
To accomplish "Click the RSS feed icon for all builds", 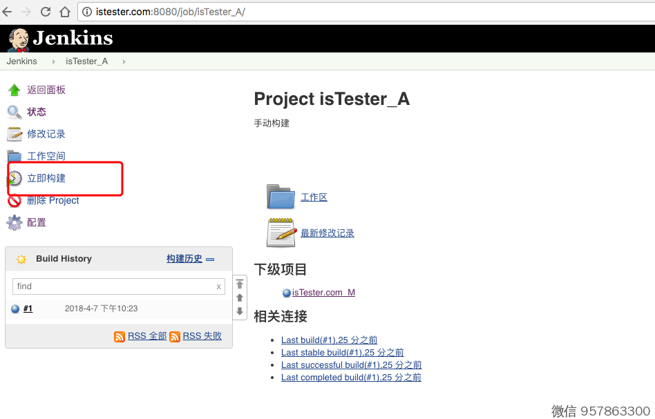I will point(120,336).
